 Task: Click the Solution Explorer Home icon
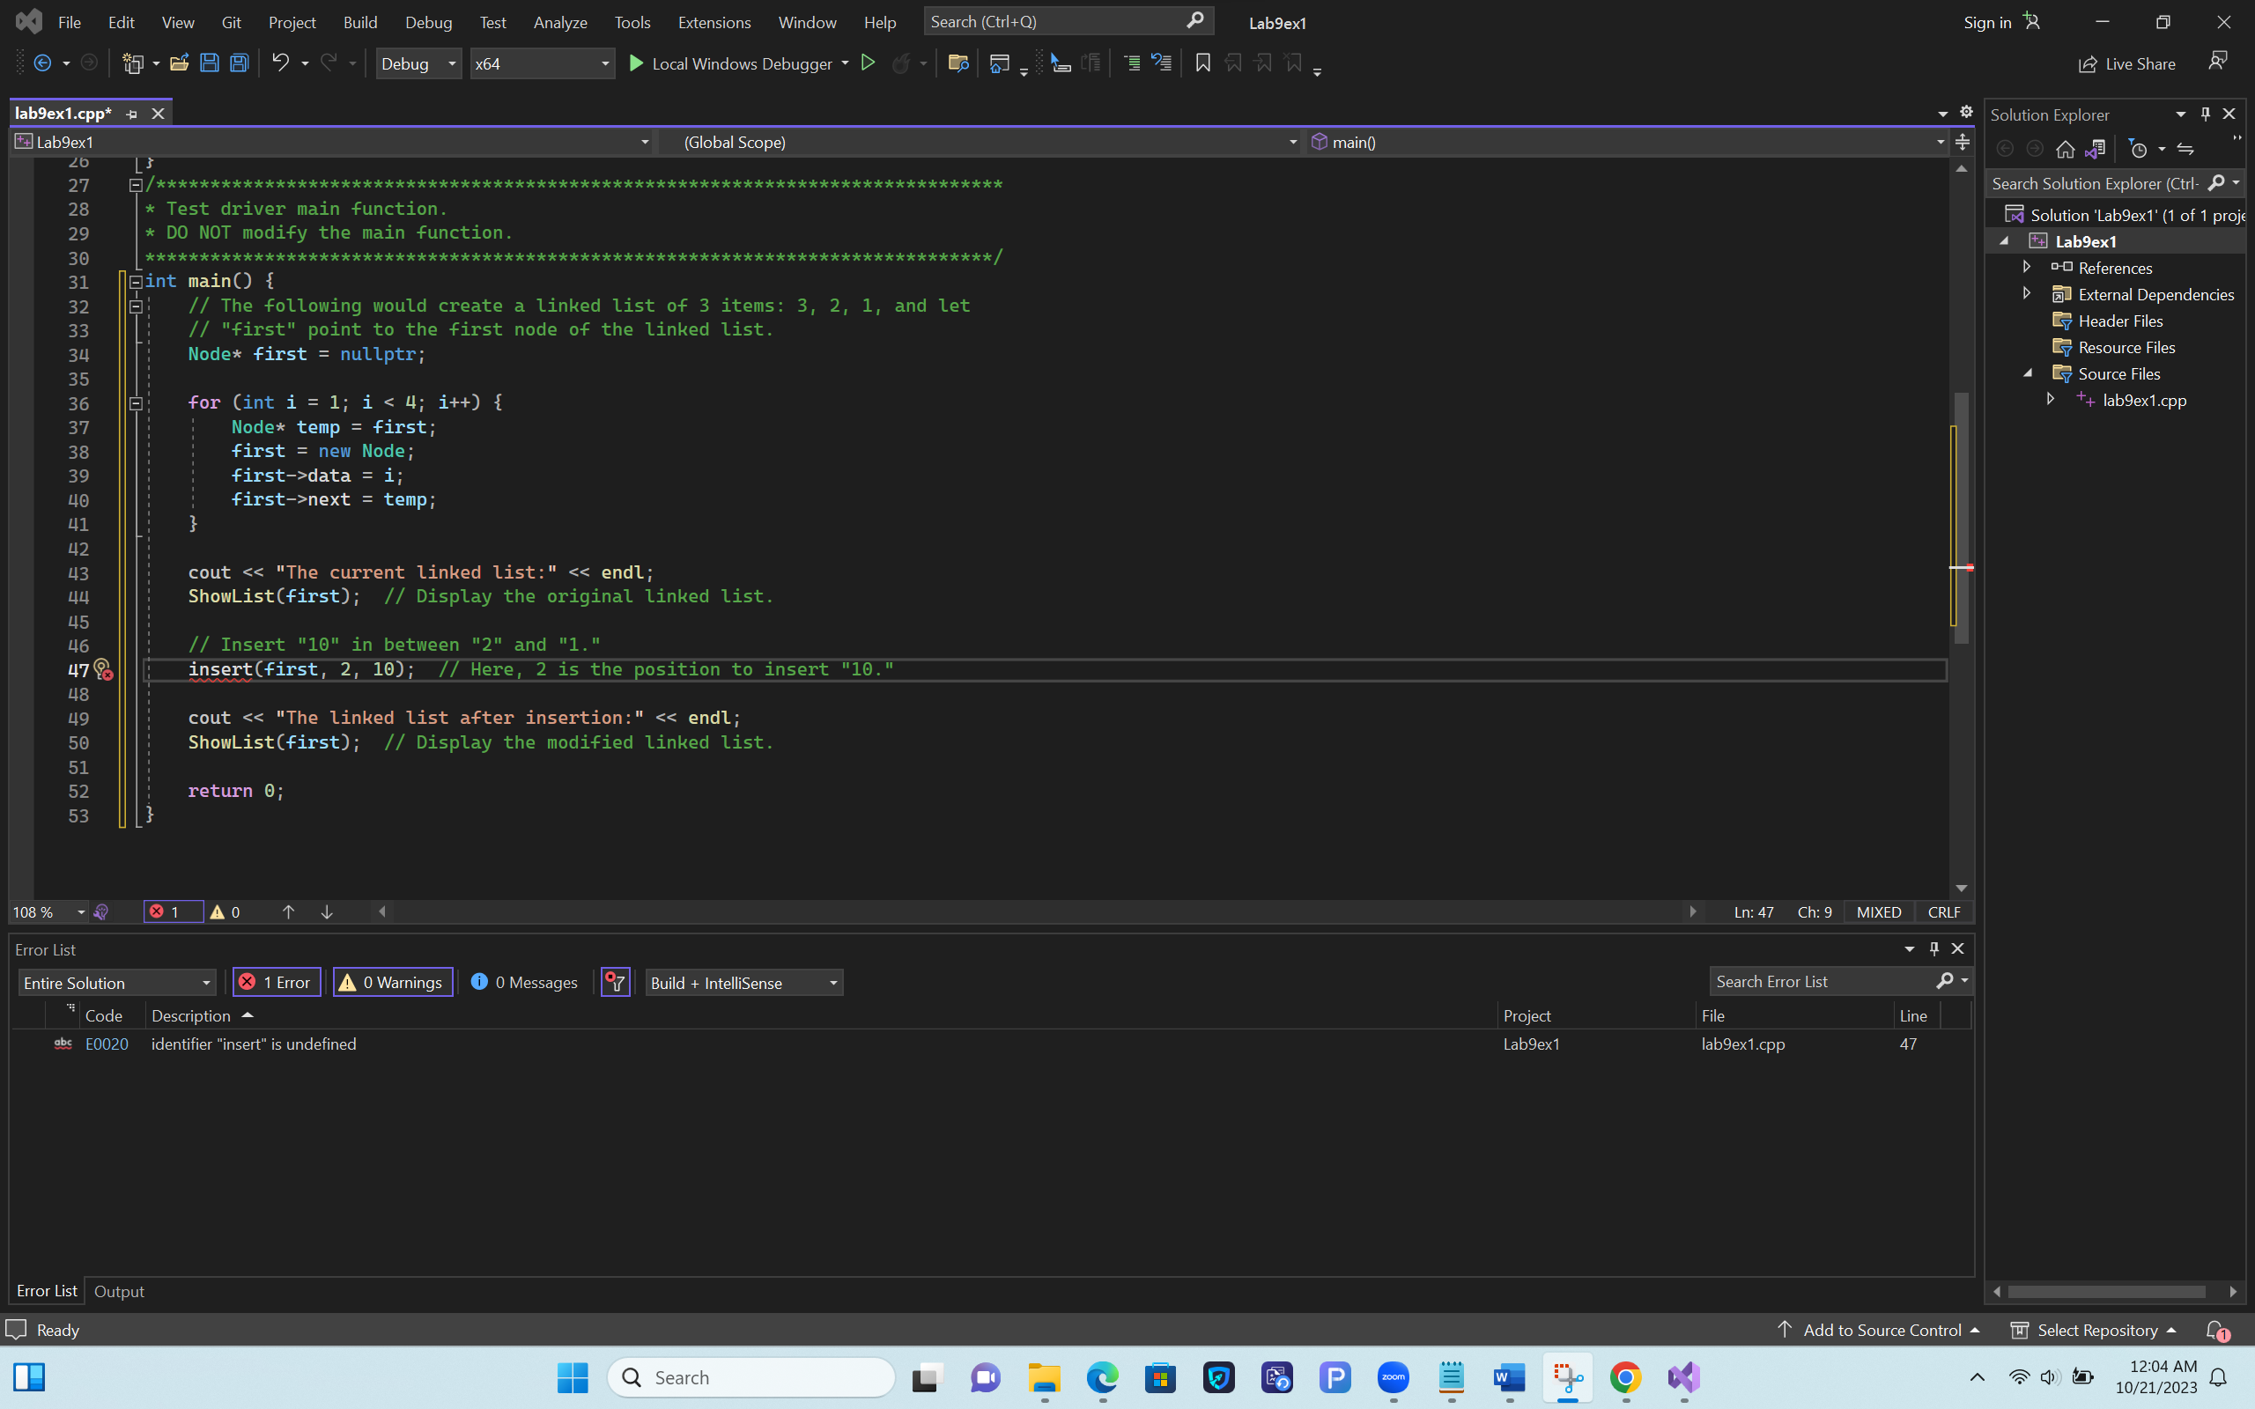click(x=2065, y=149)
